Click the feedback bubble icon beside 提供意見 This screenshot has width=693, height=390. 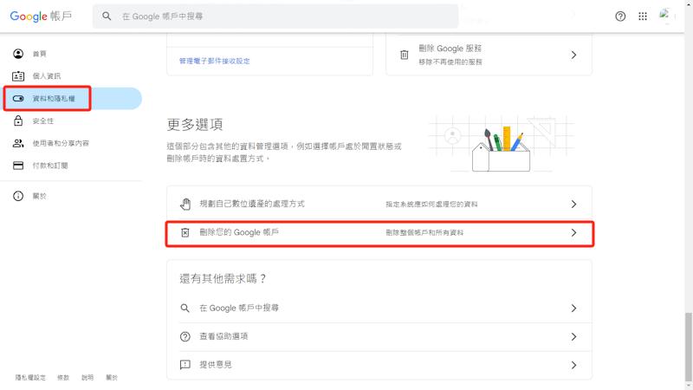pos(185,365)
